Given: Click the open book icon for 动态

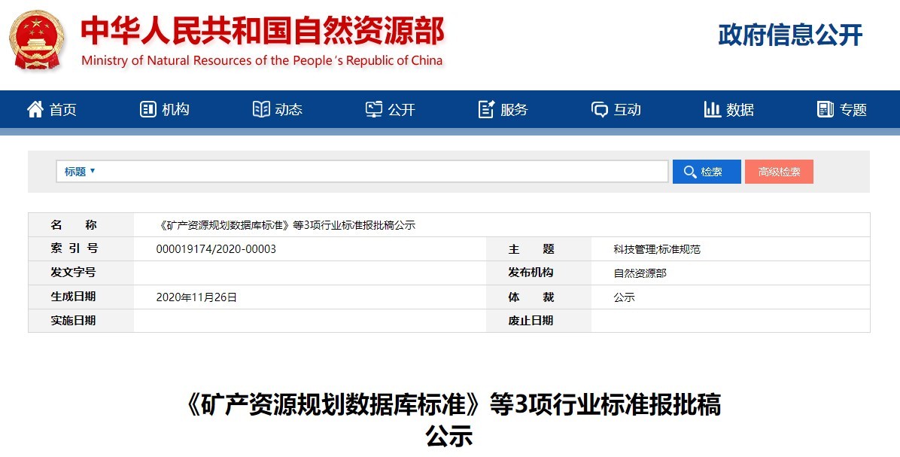Looking at the screenshot, I should click(260, 109).
